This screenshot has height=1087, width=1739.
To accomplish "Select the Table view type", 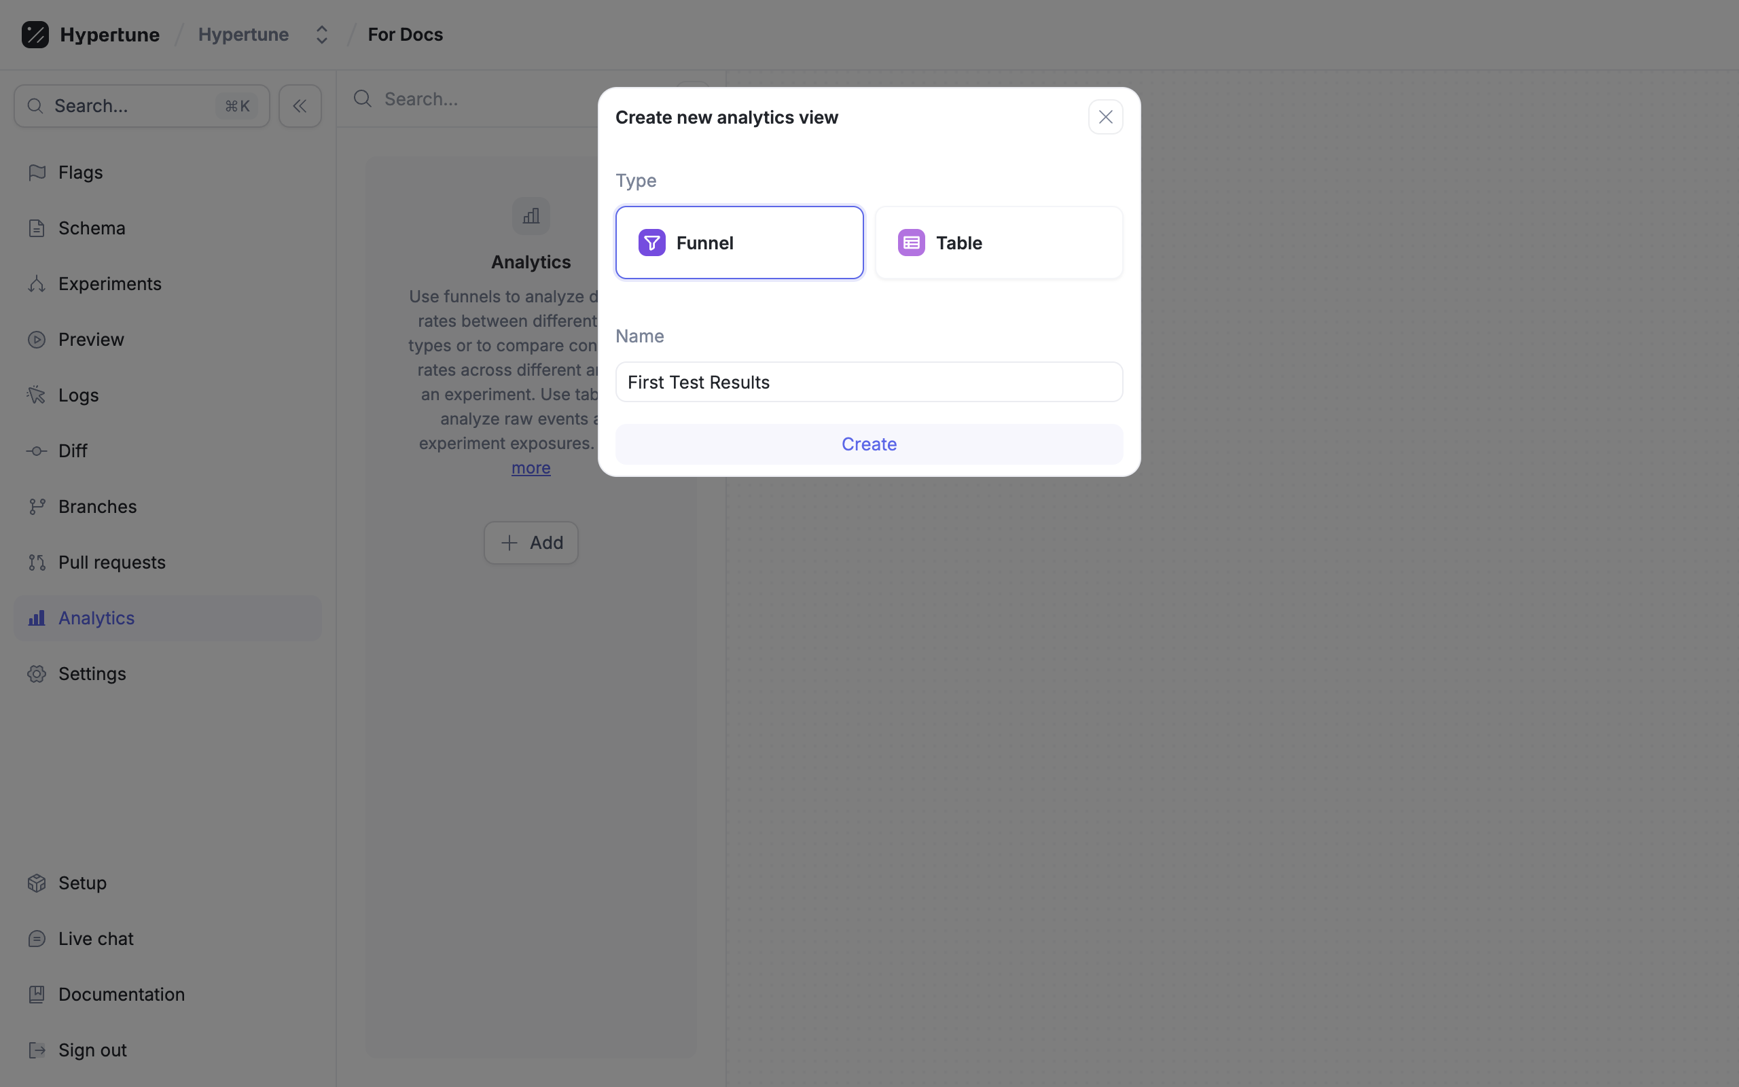I will pos(998,243).
